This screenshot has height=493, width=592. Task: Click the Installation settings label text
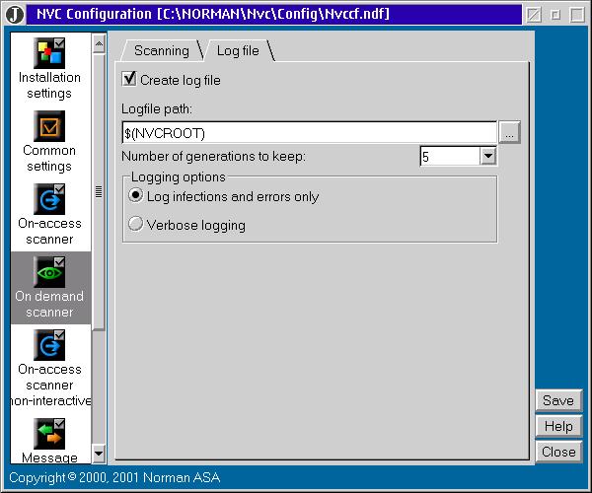click(x=49, y=85)
